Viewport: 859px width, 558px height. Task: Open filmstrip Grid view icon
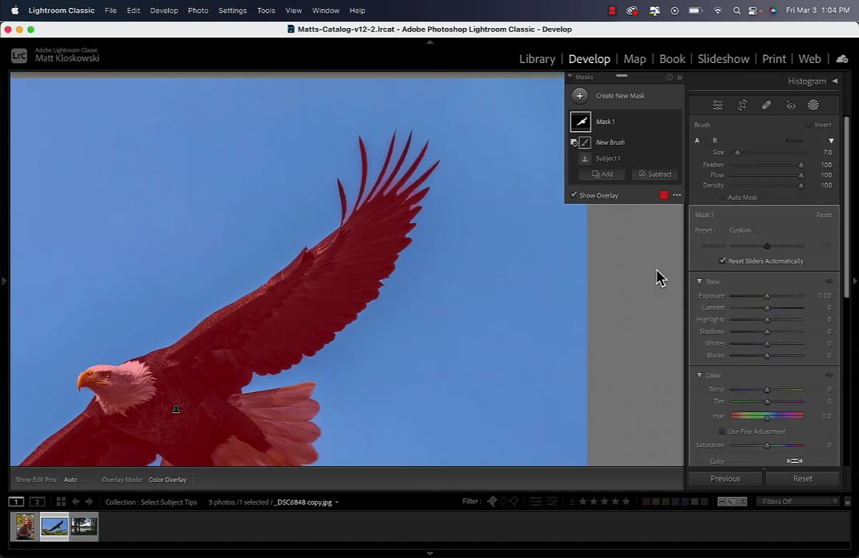(61, 501)
